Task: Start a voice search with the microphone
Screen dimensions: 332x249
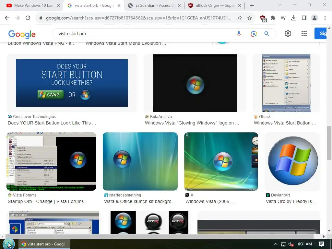Action: [x=239, y=34]
